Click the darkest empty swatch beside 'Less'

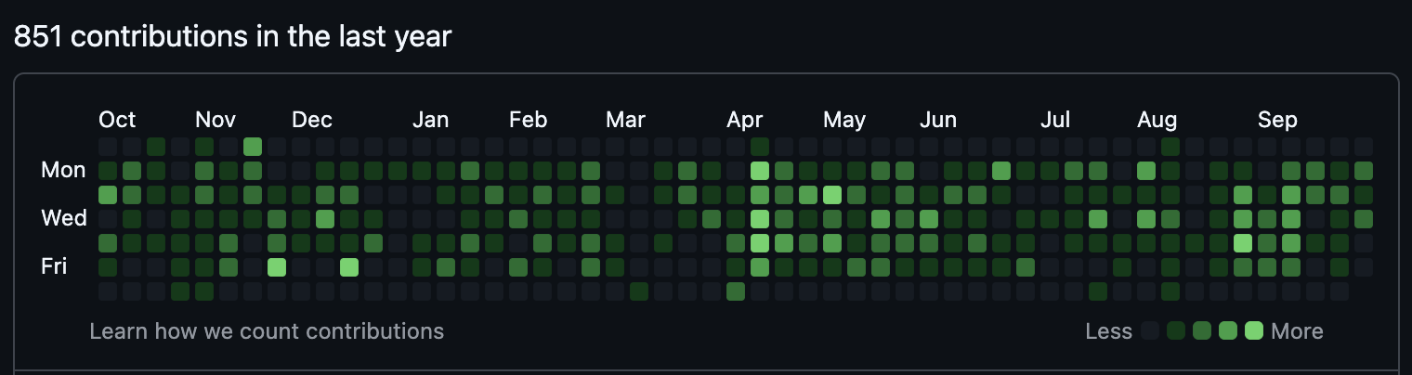pyautogui.click(x=1150, y=330)
